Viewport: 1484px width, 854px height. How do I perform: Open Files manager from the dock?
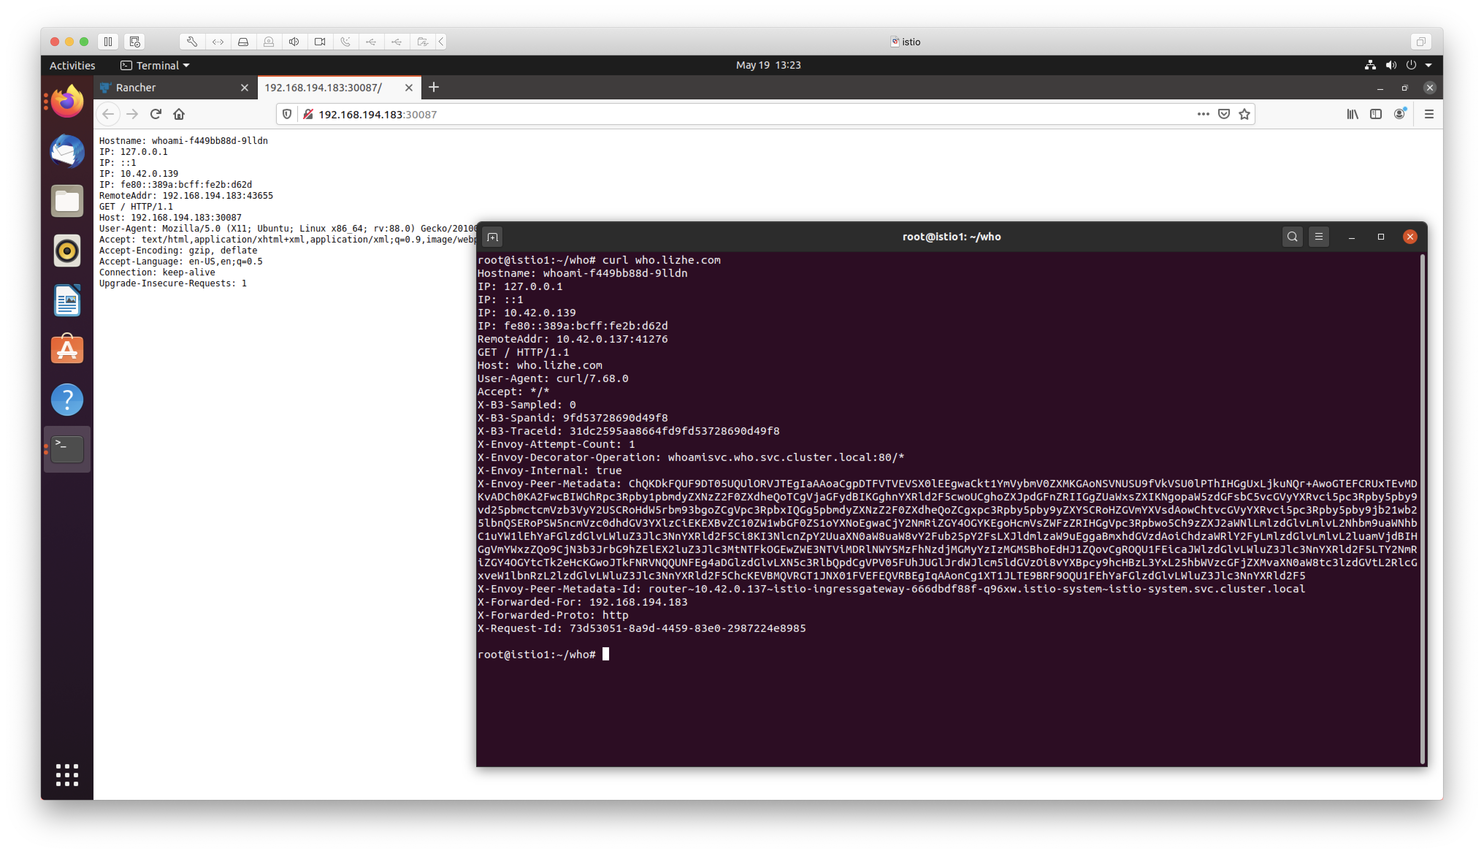click(x=67, y=201)
